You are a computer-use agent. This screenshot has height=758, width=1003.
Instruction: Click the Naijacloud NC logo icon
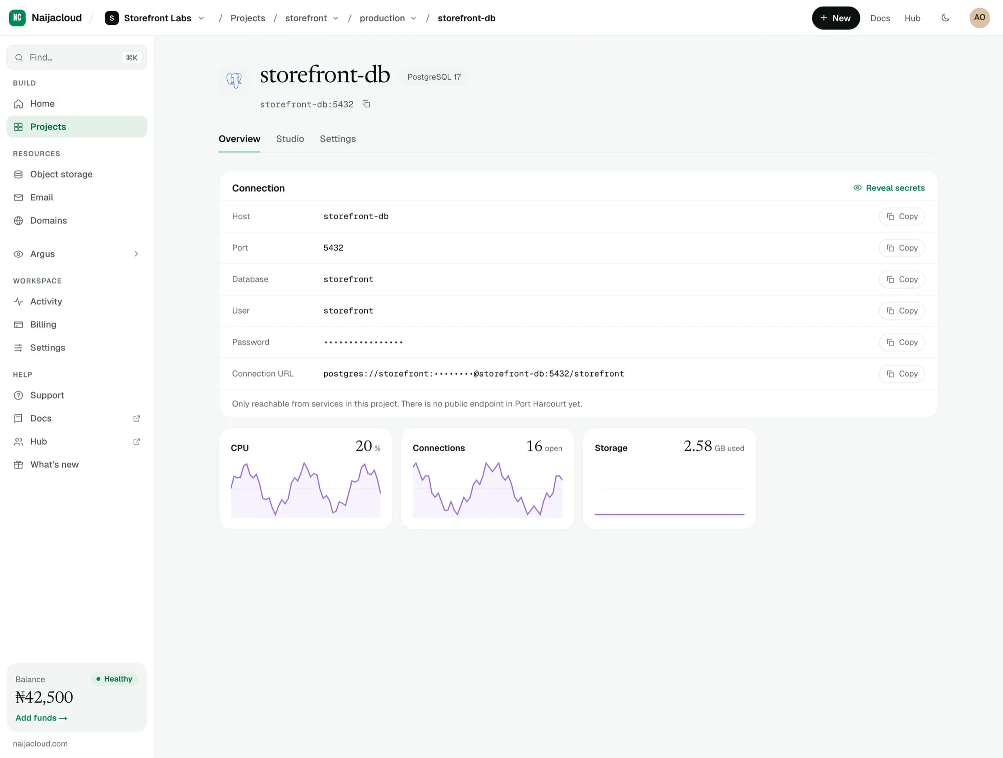pyautogui.click(x=17, y=18)
